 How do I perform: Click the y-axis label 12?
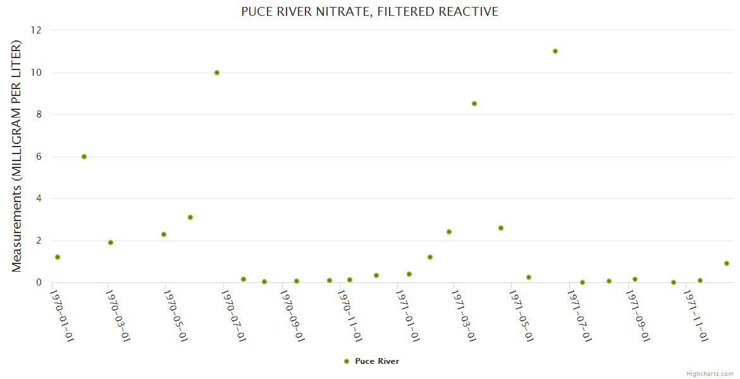click(x=36, y=30)
